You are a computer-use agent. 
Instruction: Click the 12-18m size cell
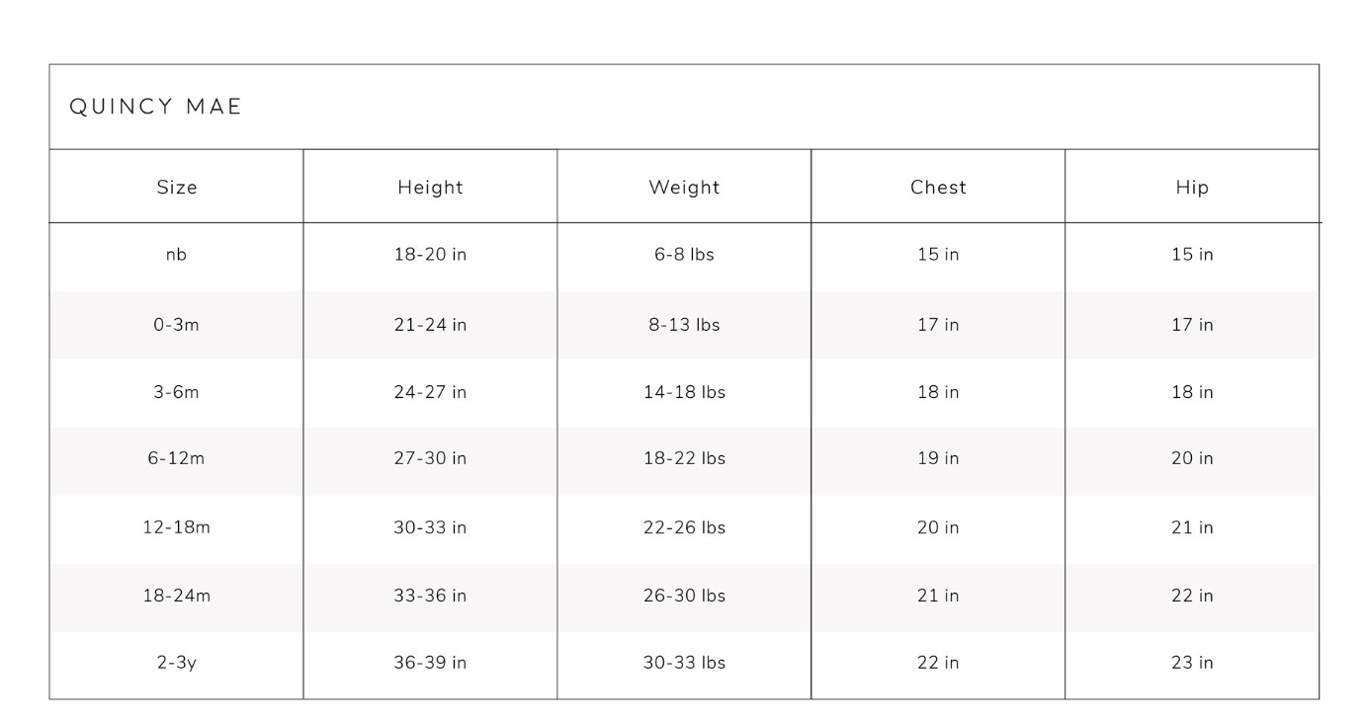[x=177, y=527]
